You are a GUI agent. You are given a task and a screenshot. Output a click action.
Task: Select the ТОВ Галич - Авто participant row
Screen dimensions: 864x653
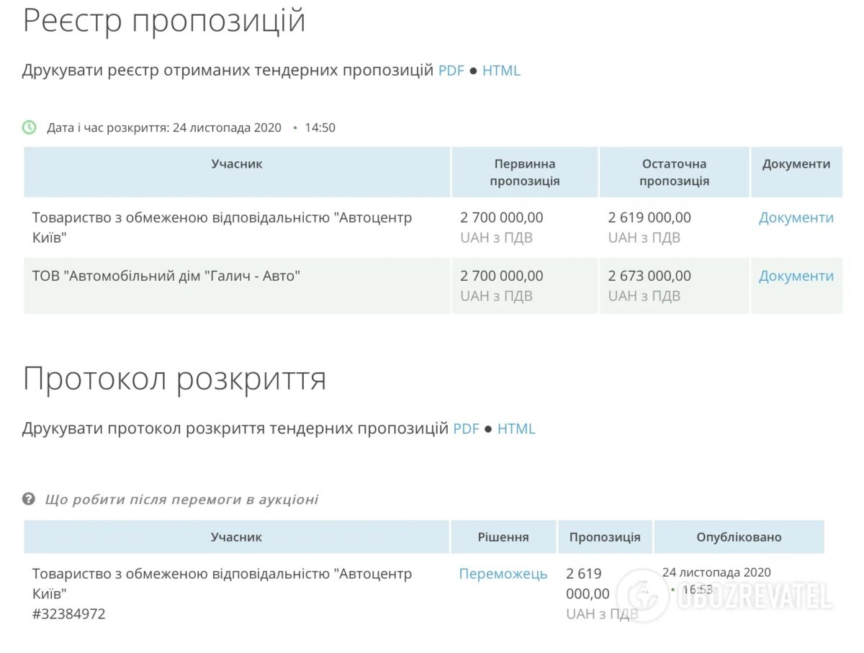click(166, 276)
